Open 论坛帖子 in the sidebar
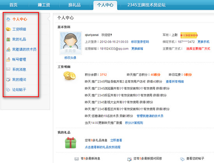The height and width of the screenshot is (163, 214). [x=19, y=90]
